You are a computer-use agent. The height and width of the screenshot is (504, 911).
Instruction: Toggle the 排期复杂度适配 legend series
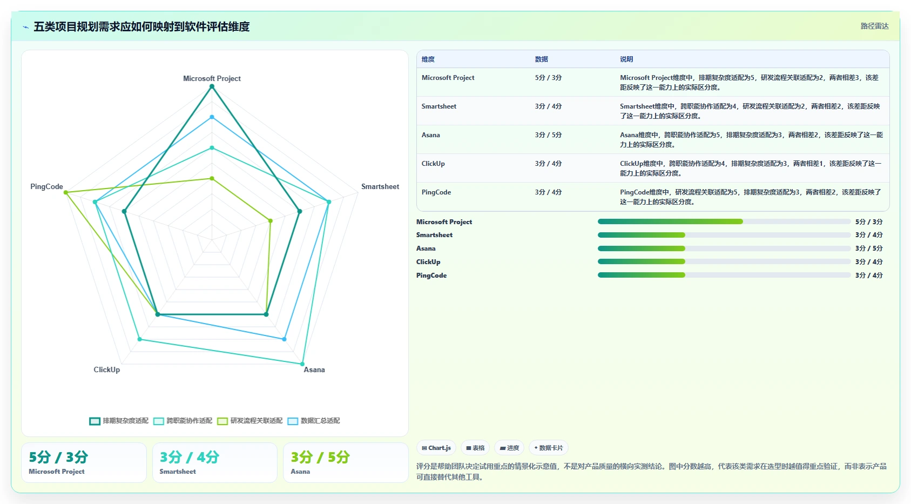[119, 421]
